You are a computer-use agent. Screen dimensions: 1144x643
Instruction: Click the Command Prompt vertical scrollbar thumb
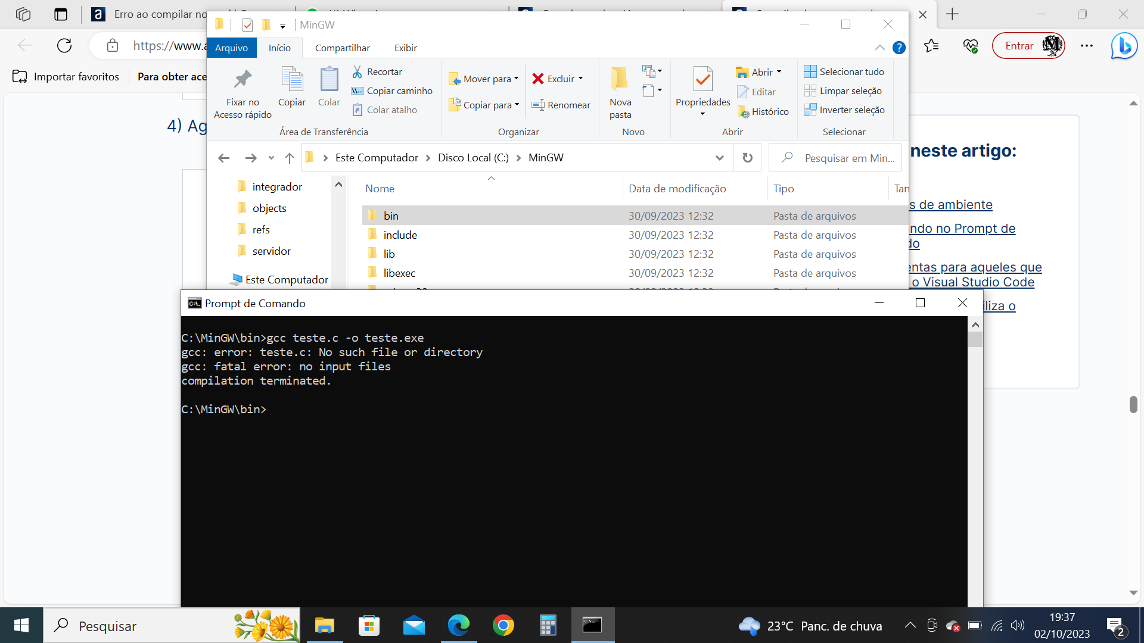tap(975, 339)
